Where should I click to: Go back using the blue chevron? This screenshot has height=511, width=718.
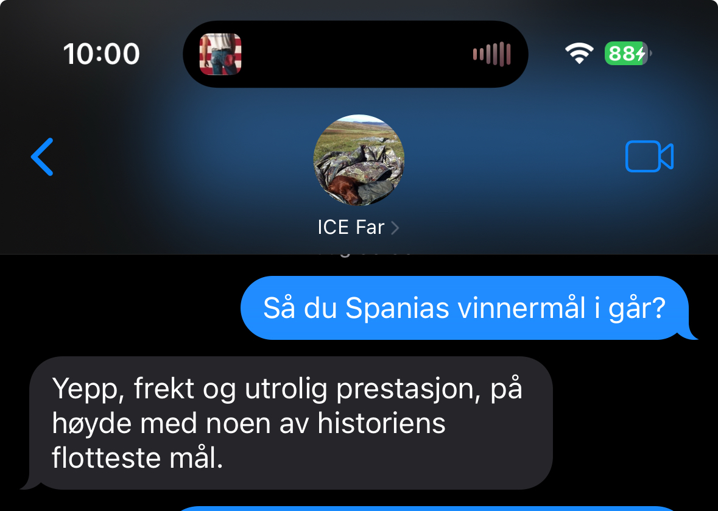pos(42,157)
